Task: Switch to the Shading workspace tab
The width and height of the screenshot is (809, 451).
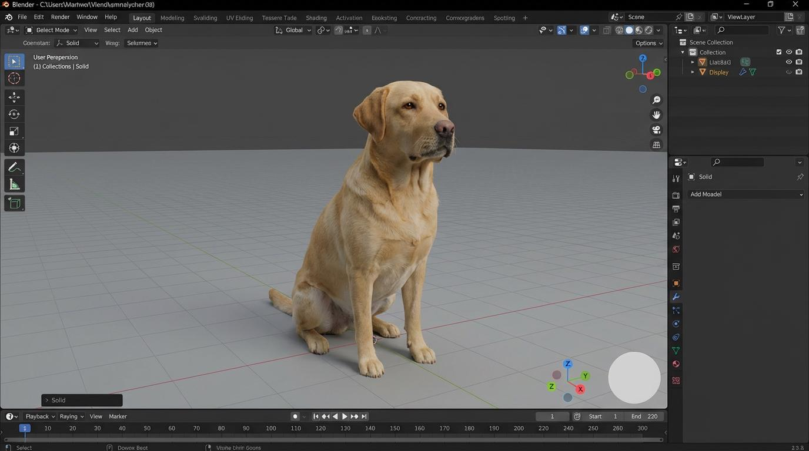Action: 316,18
